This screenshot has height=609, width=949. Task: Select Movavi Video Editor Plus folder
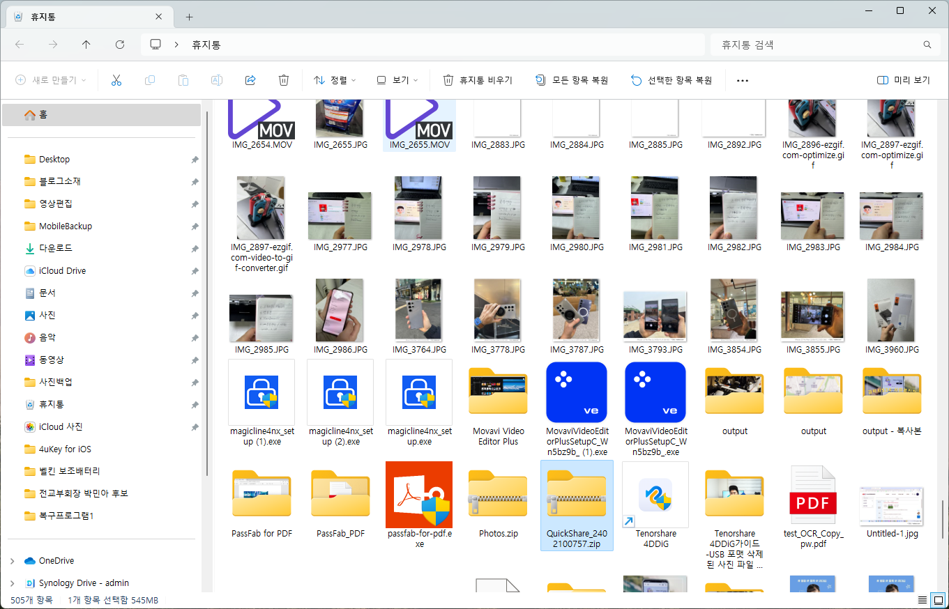point(499,406)
